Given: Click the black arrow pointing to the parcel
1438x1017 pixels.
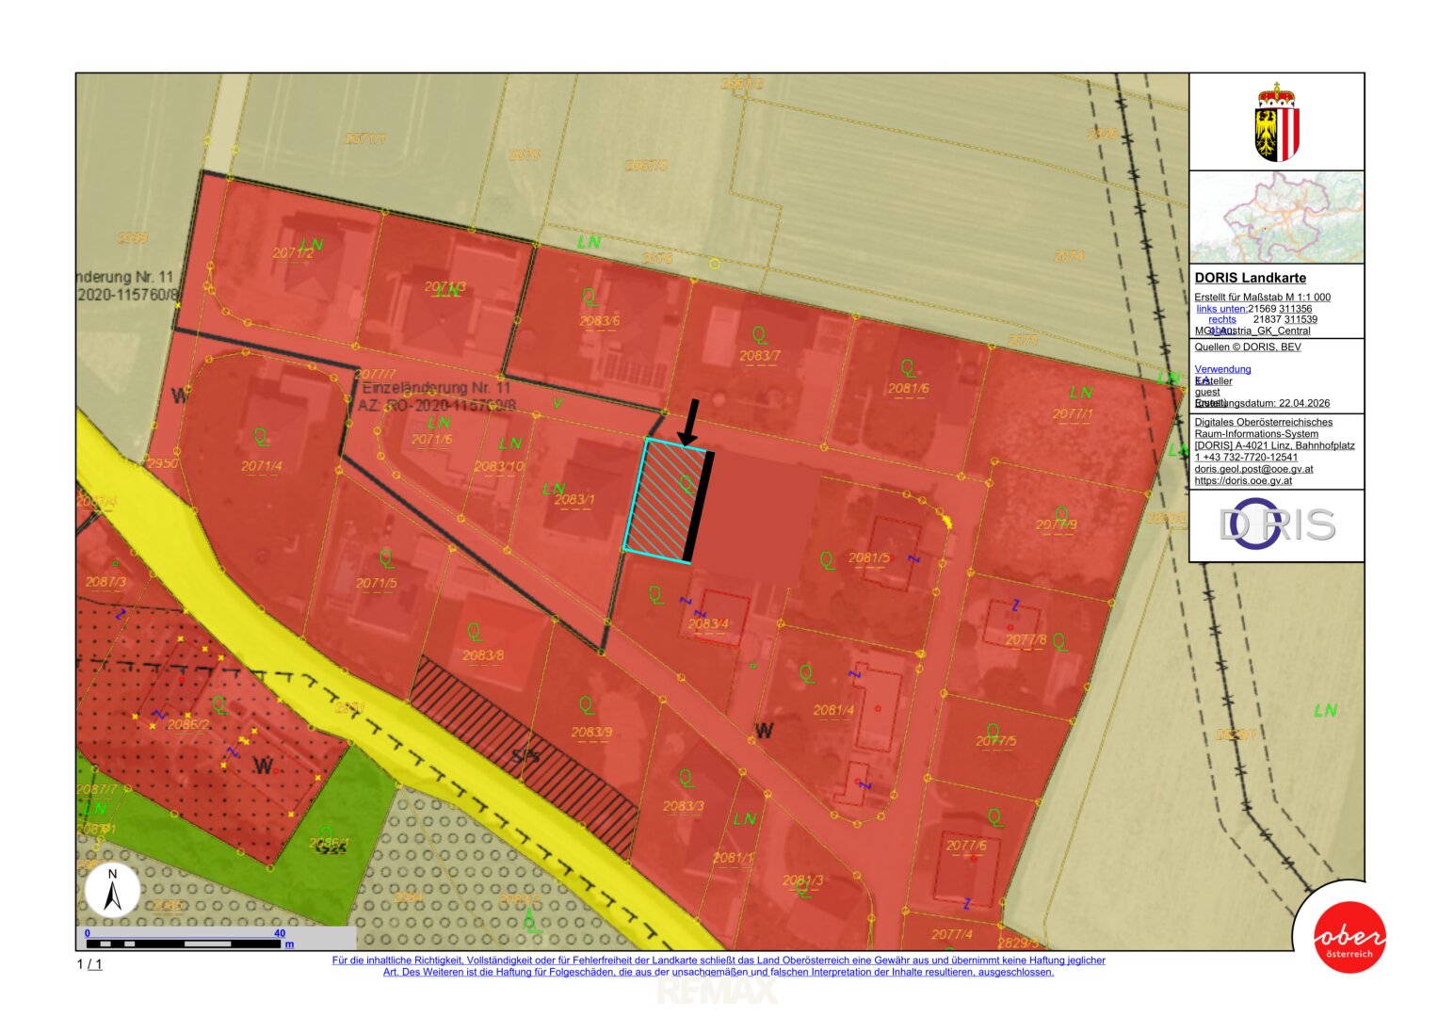Looking at the screenshot, I should coord(689,422).
